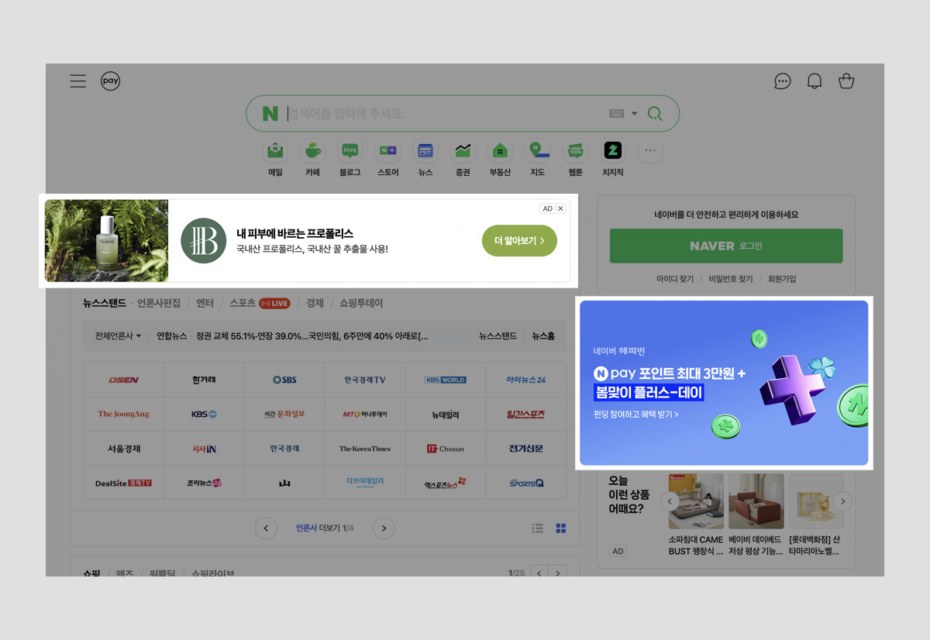Click 펀딩 참여하고 혜택 받기 link

(635, 415)
